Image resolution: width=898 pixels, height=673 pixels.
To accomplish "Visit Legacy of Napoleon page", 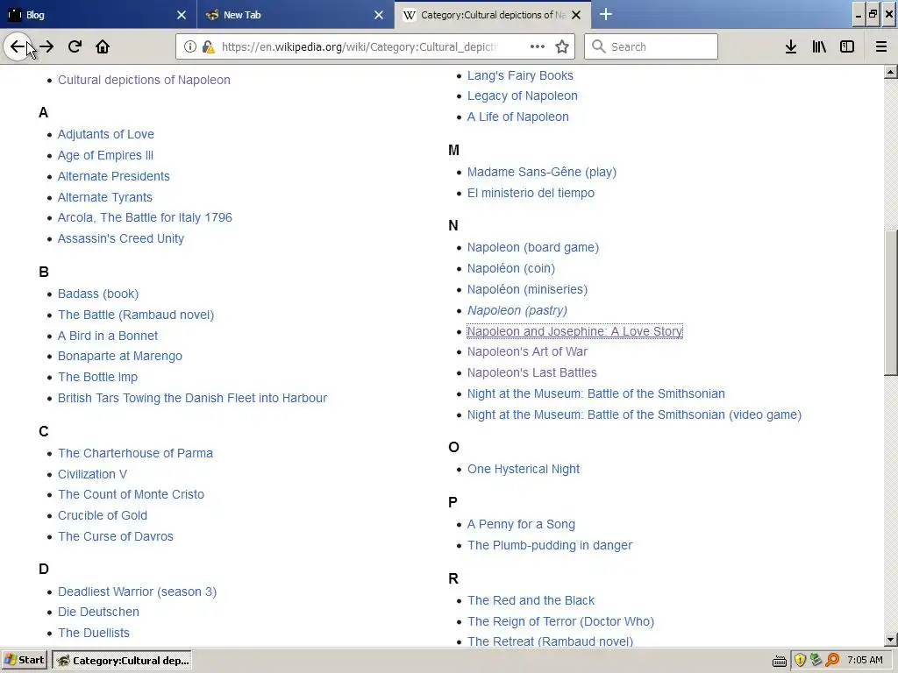I will [523, 96].
